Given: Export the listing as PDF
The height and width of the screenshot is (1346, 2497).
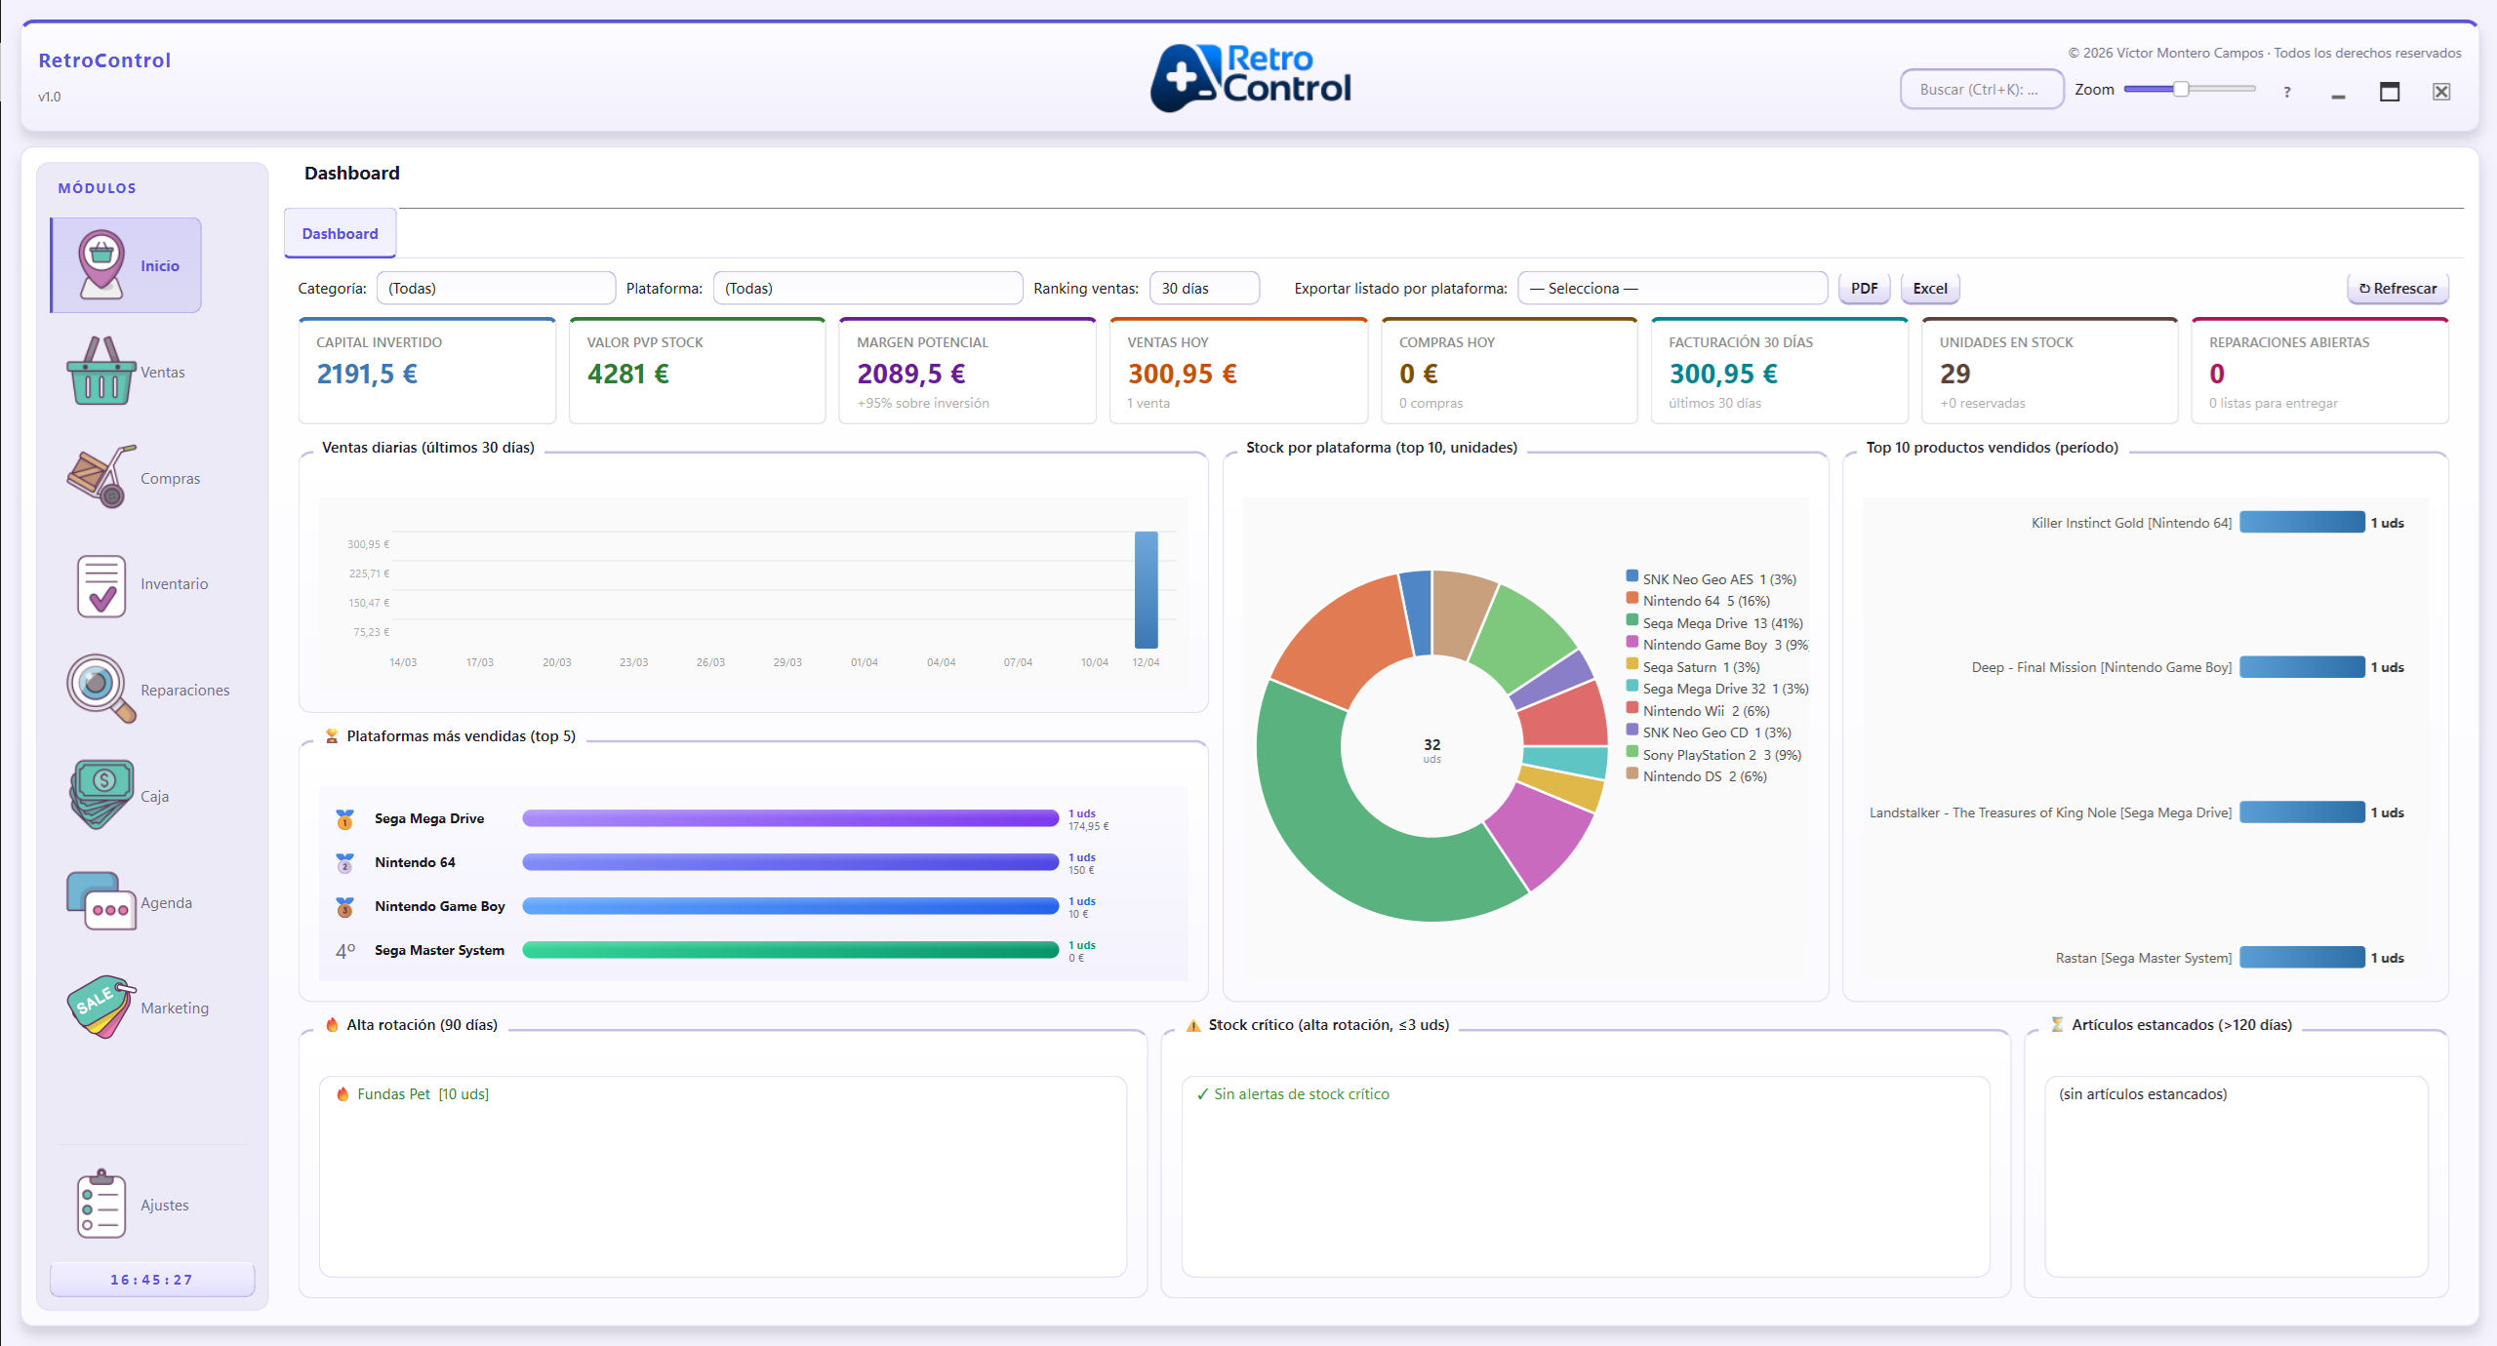Looking at the screenshot, I should [x=1863, y=288].
